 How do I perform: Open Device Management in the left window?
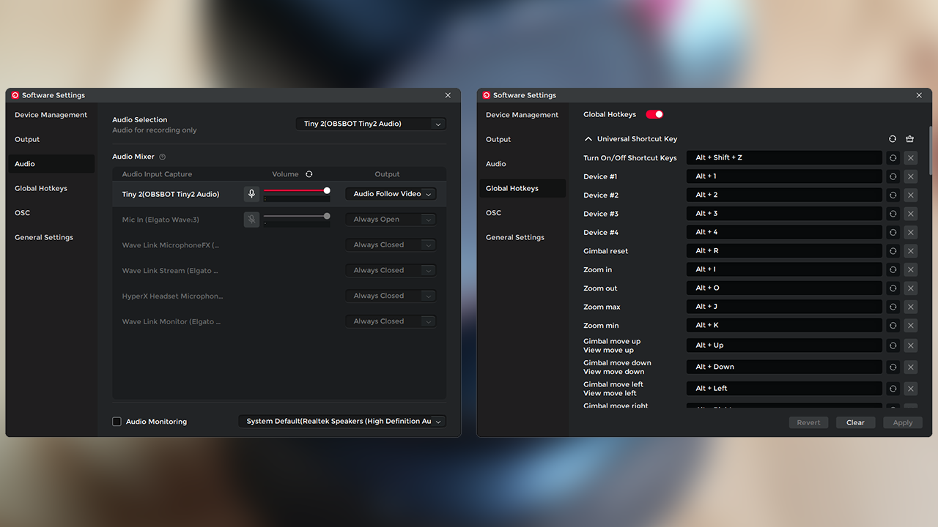pos(51,115)
